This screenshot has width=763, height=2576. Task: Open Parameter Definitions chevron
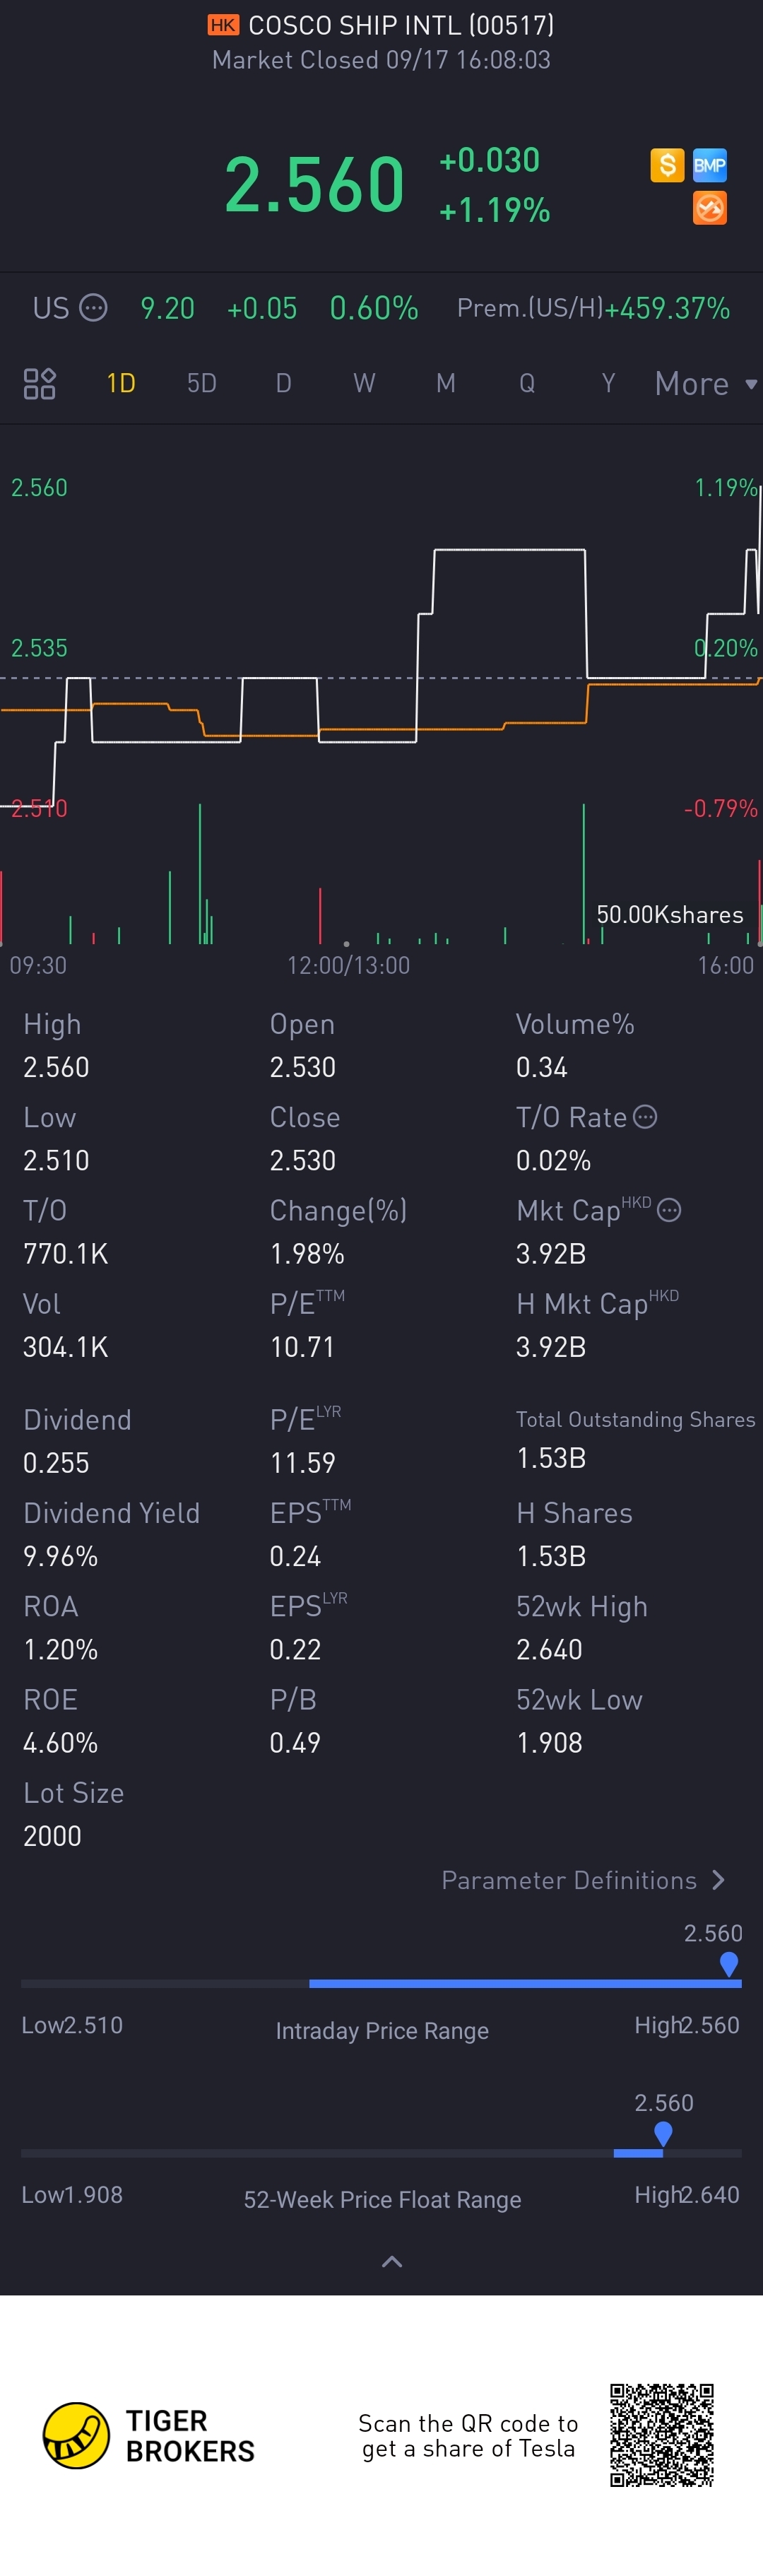718,1880
